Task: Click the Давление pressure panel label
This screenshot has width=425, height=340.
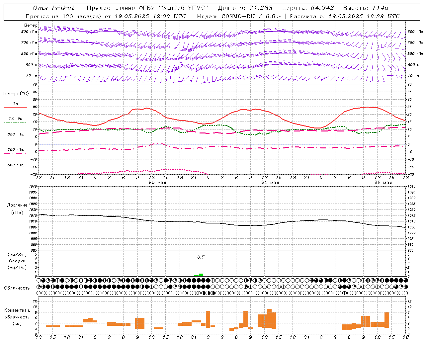Action: (17, 205)
